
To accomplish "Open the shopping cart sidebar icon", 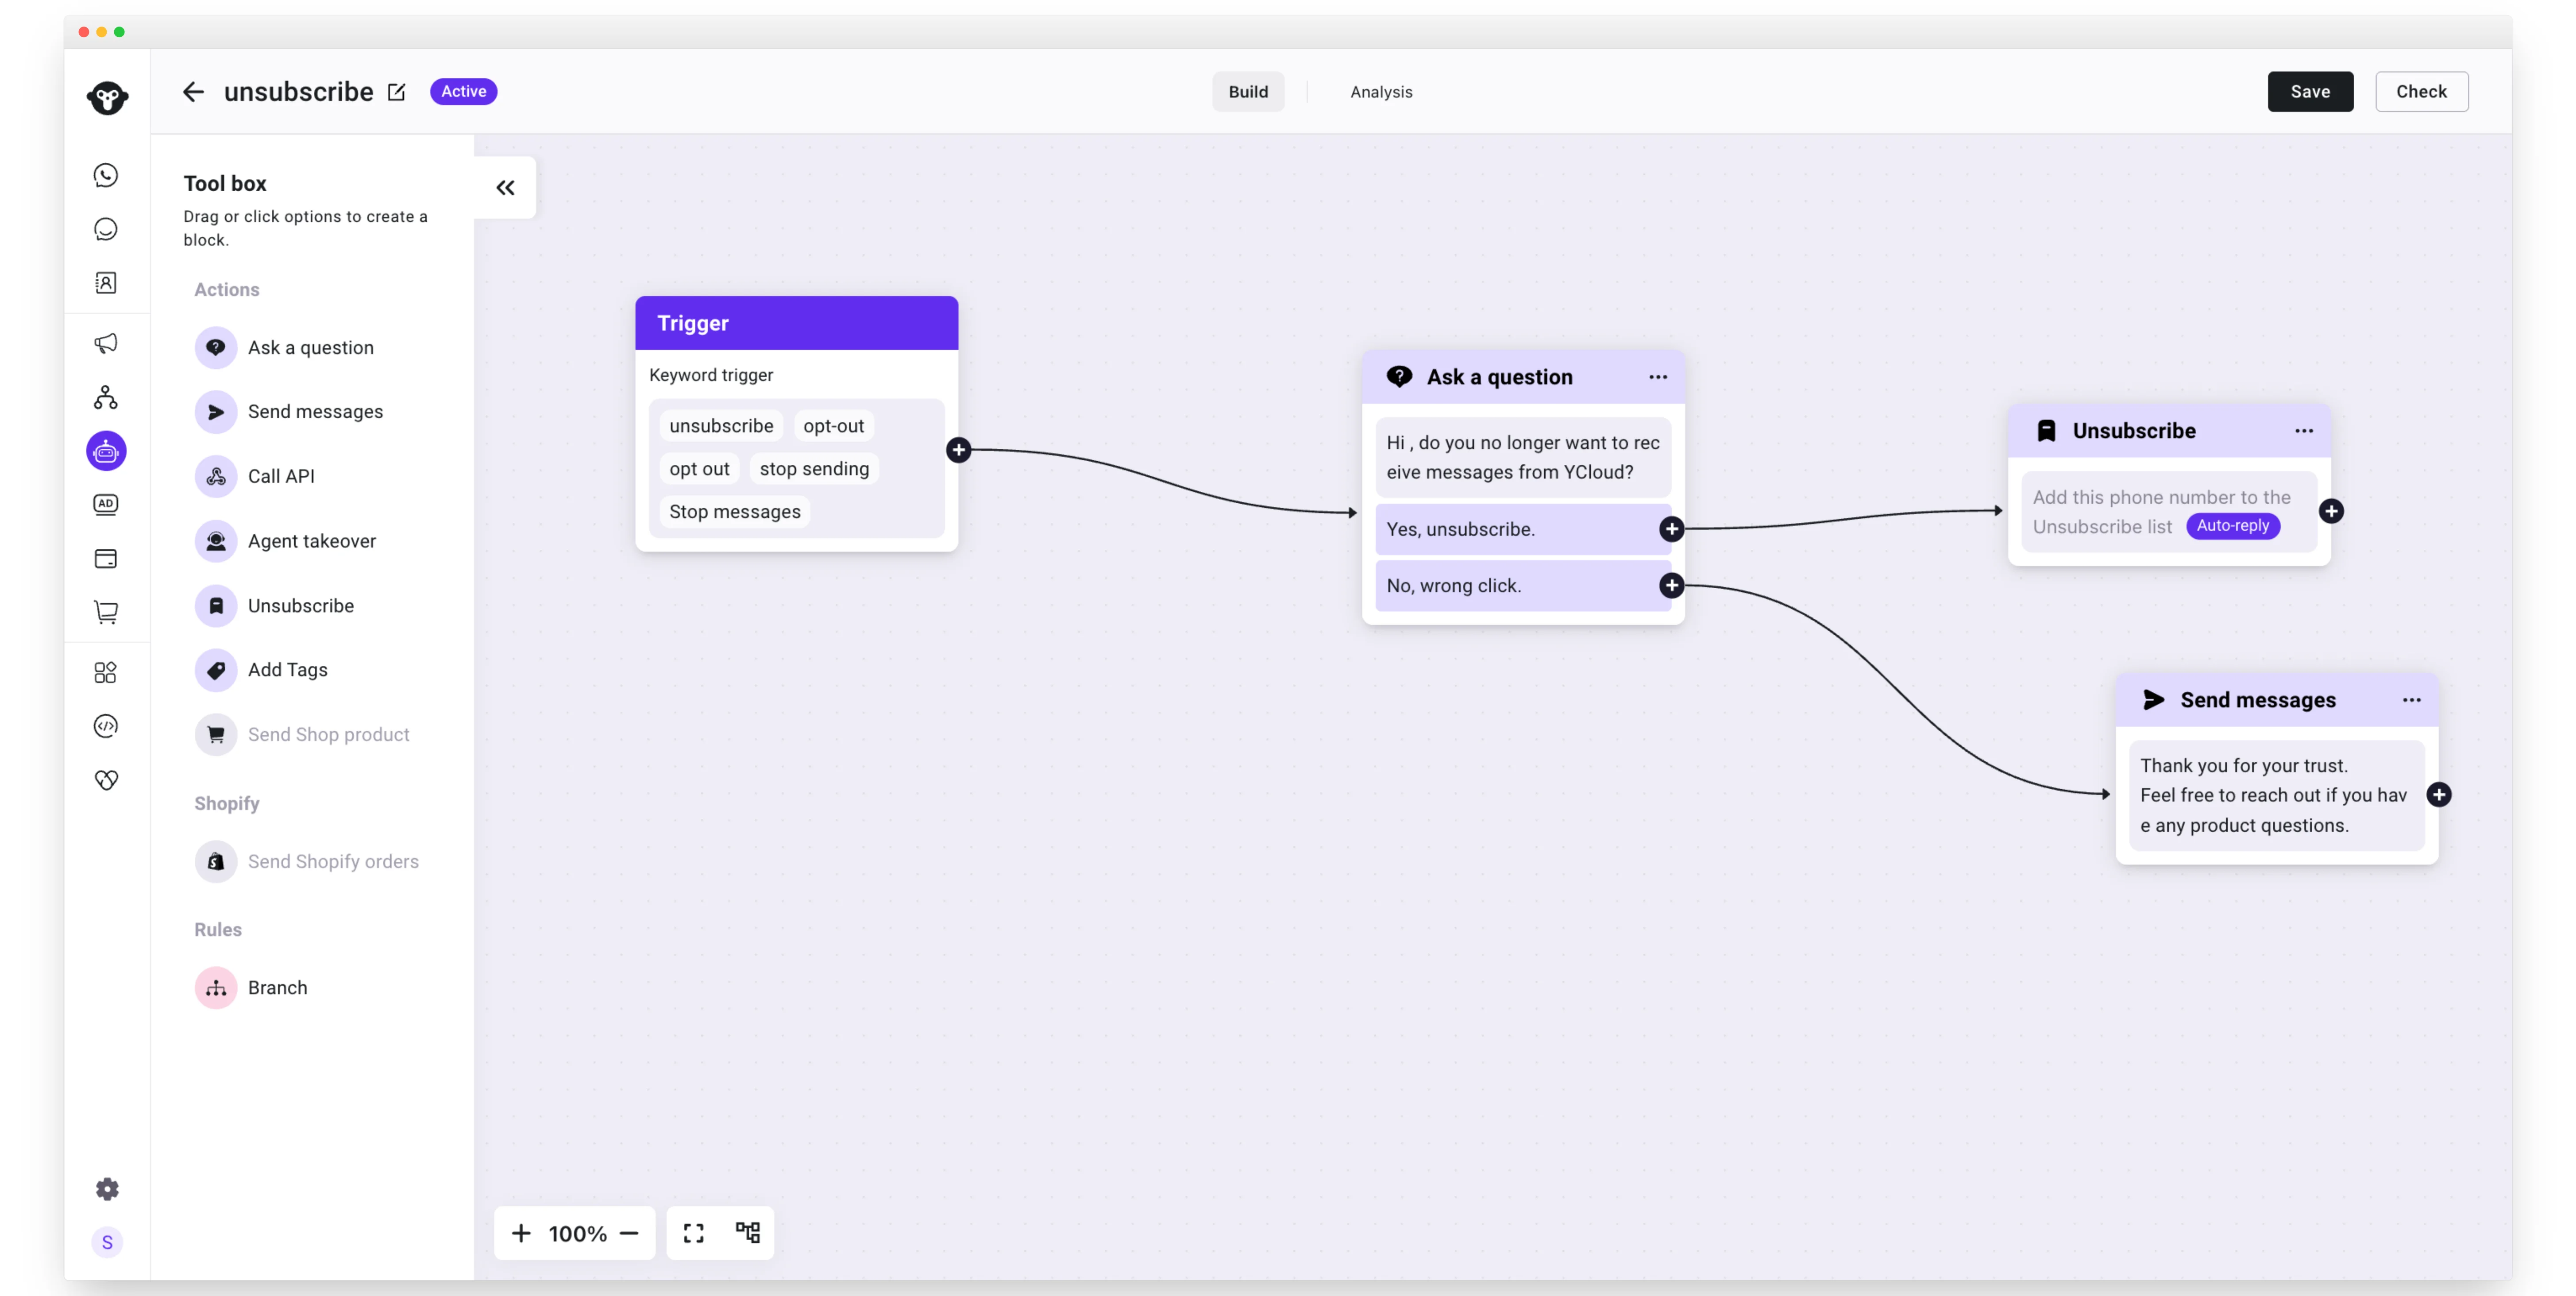I will click(106, 612).
